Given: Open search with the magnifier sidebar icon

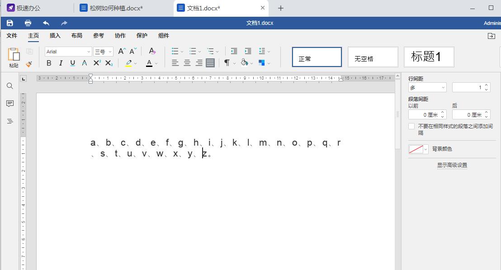Looking at the screenshot, I should pyautogui.click(x=10, y=86).
